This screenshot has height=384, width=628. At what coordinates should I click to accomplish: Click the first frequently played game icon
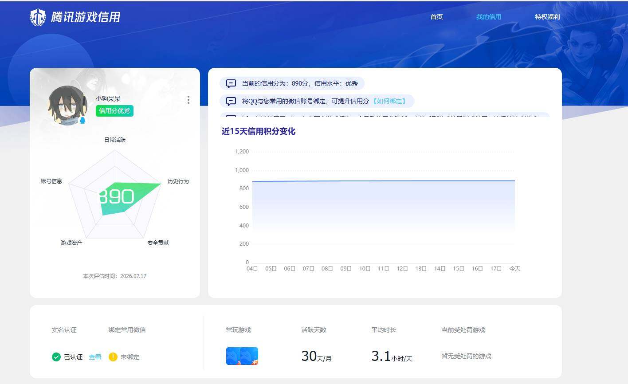coord(234,356)
